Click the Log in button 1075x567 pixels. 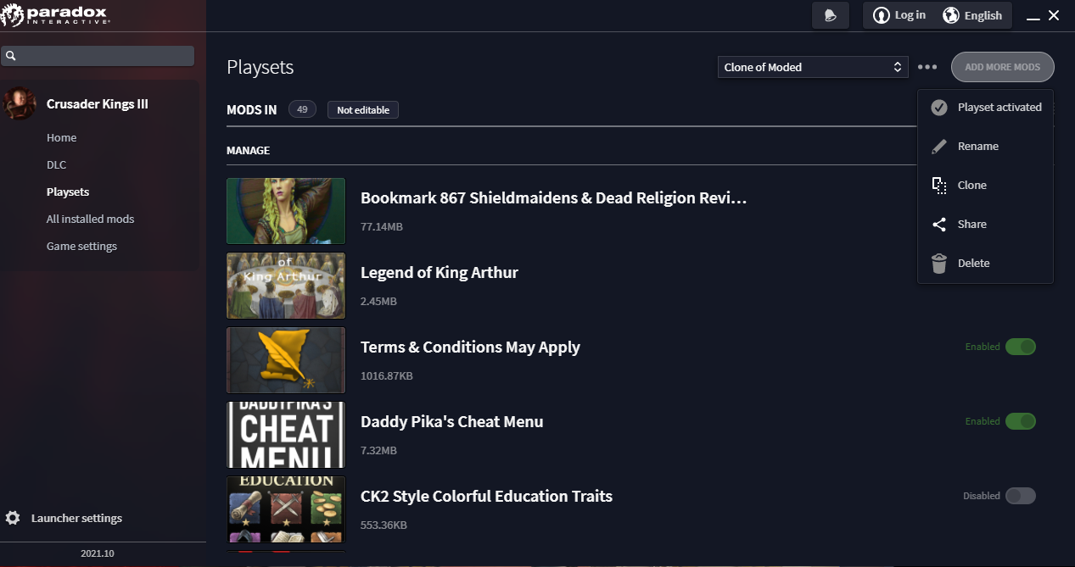pyautogui.click(x=899, y=15)
